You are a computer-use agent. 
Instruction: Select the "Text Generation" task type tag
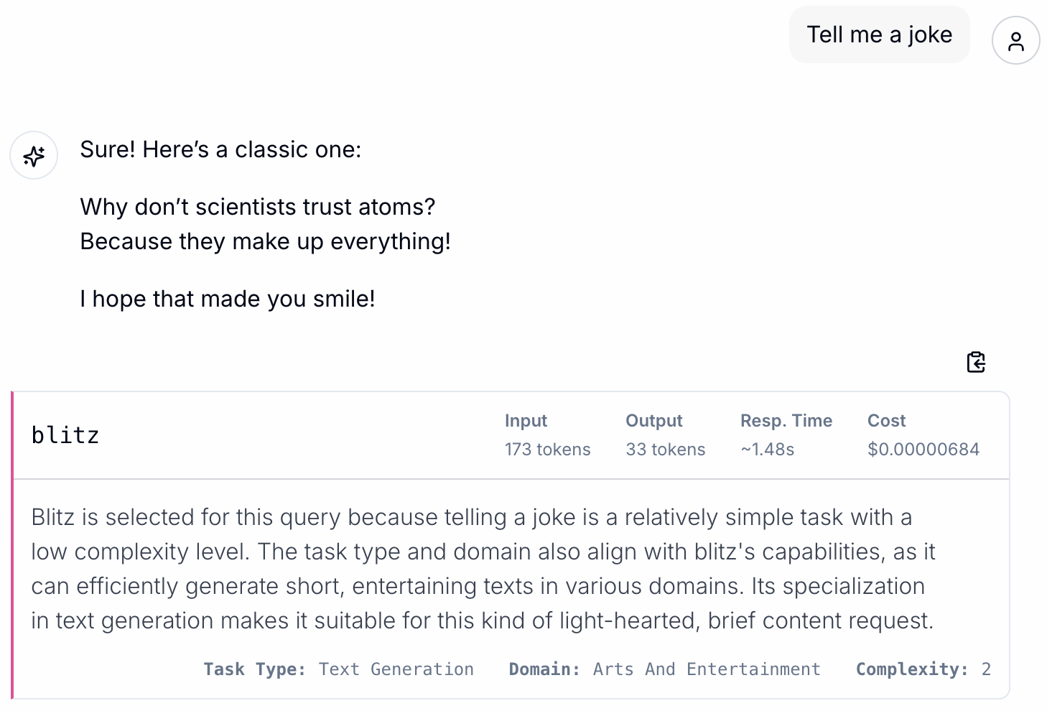tap(396, 669)
